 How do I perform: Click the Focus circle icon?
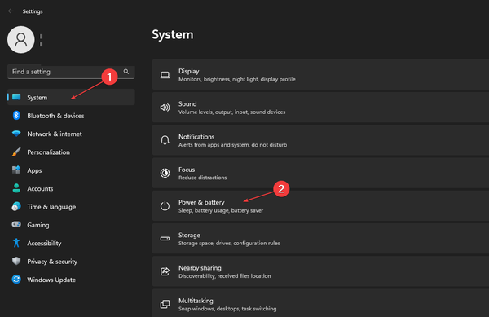[x=165, y=173]
